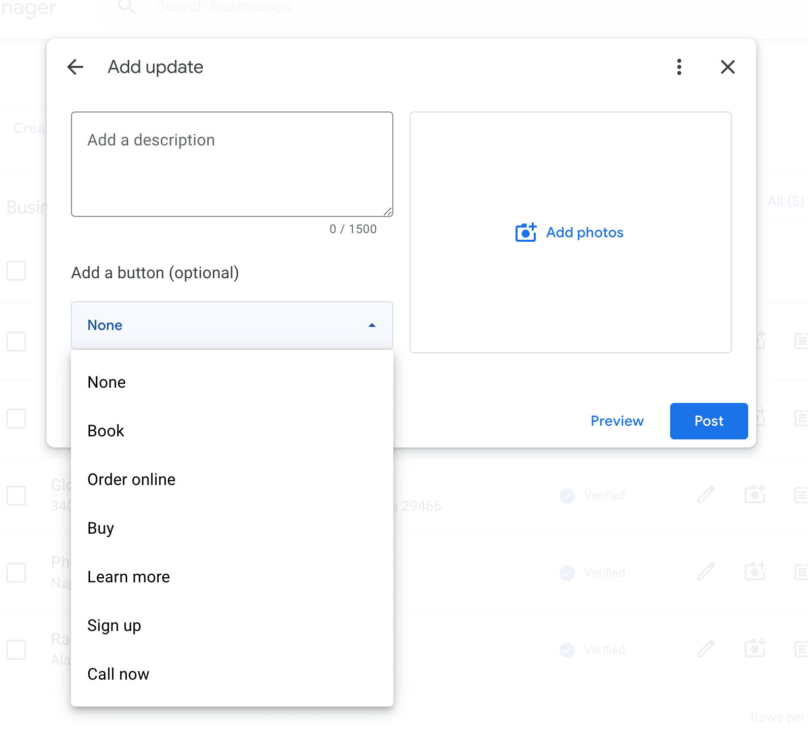Click the Preview link
808x744 pixels.
click(x=617, y=421)
